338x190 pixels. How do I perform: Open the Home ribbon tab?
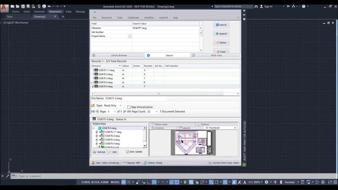tap(15, 12)
